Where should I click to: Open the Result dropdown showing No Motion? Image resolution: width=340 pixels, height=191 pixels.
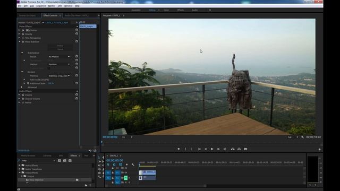(x=59, y=57)
